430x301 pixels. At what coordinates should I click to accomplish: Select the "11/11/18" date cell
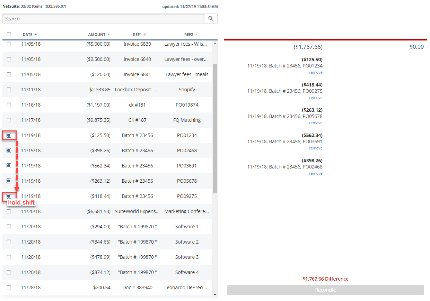point(31,90)
